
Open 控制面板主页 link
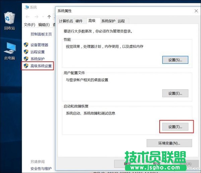click(x=41, y=34)
